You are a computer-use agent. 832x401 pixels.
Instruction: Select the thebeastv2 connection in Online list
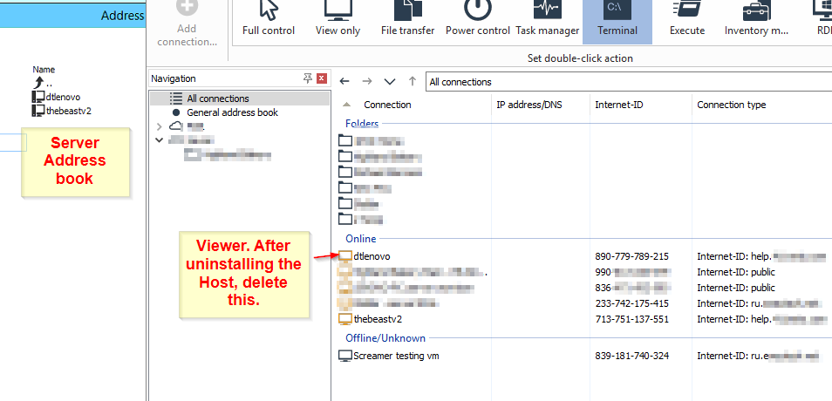[378, 319]
